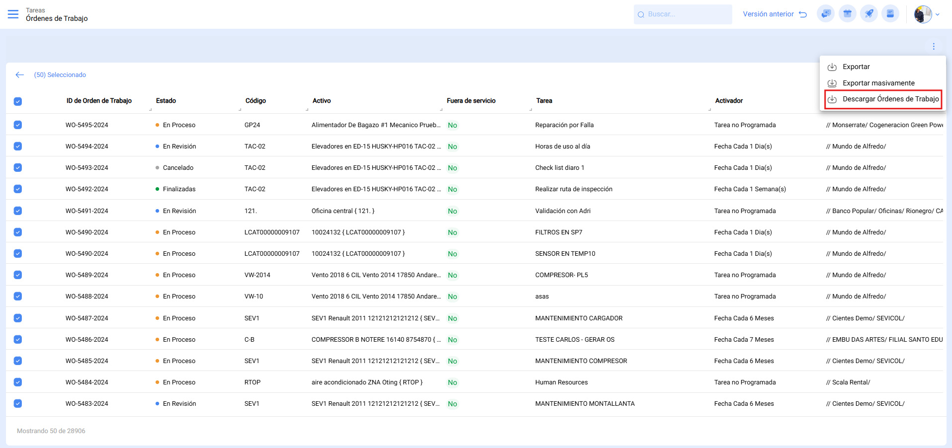952x448 pixels.
Task: Click the rocket icon in header
Action: (869, 14)
